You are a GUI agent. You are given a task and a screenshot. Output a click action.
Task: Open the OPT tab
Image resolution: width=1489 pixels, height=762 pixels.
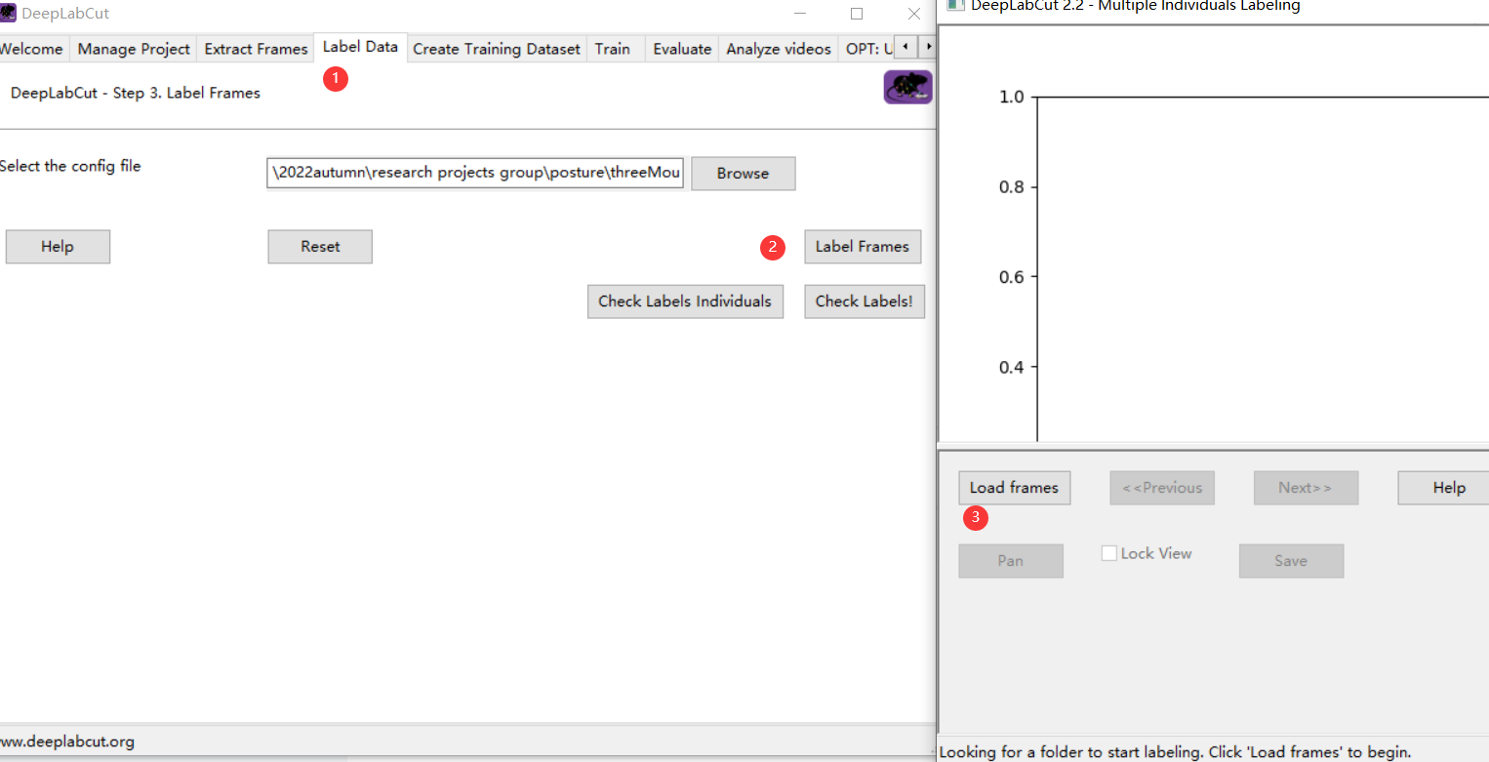pyautogui.click(x=867, y=49)
